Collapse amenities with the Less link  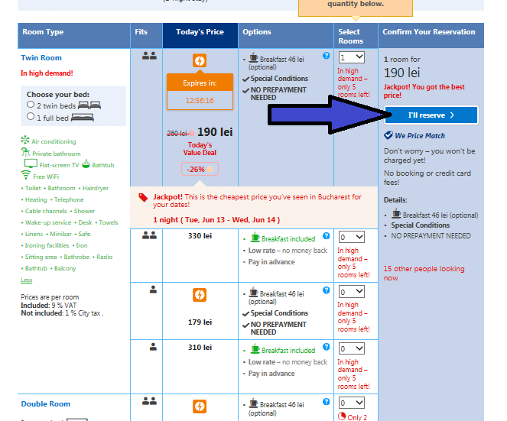(26, 280)
